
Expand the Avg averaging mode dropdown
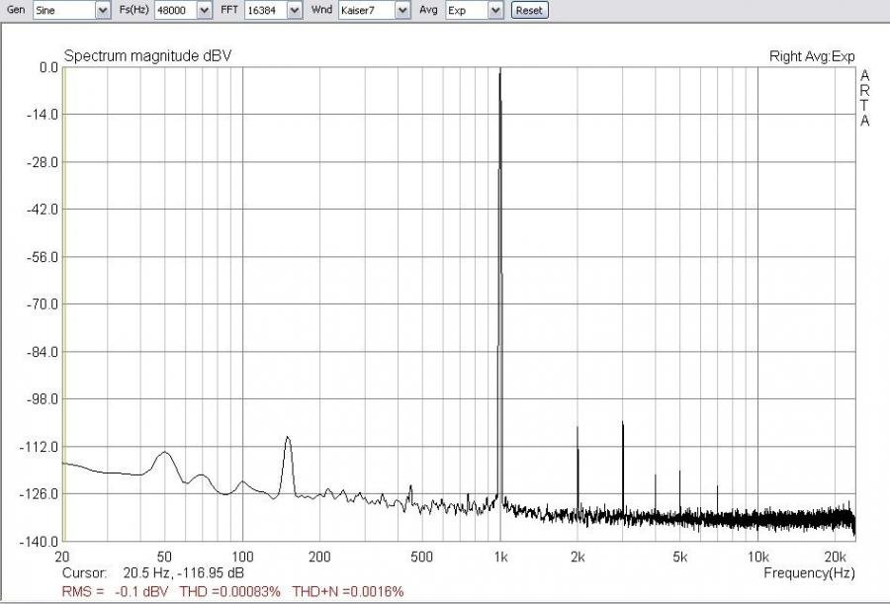(x=475, y=10)
